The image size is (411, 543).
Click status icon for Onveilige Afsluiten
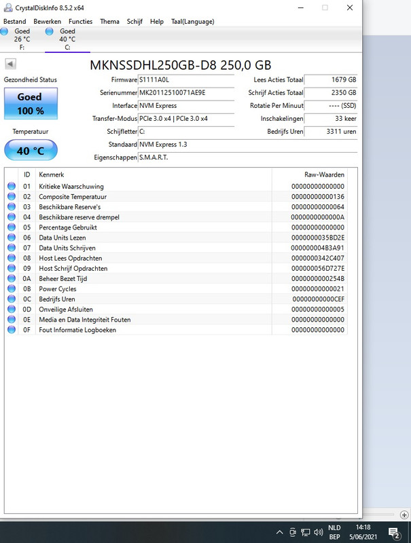pyautogui.click(x=12, y=309)
